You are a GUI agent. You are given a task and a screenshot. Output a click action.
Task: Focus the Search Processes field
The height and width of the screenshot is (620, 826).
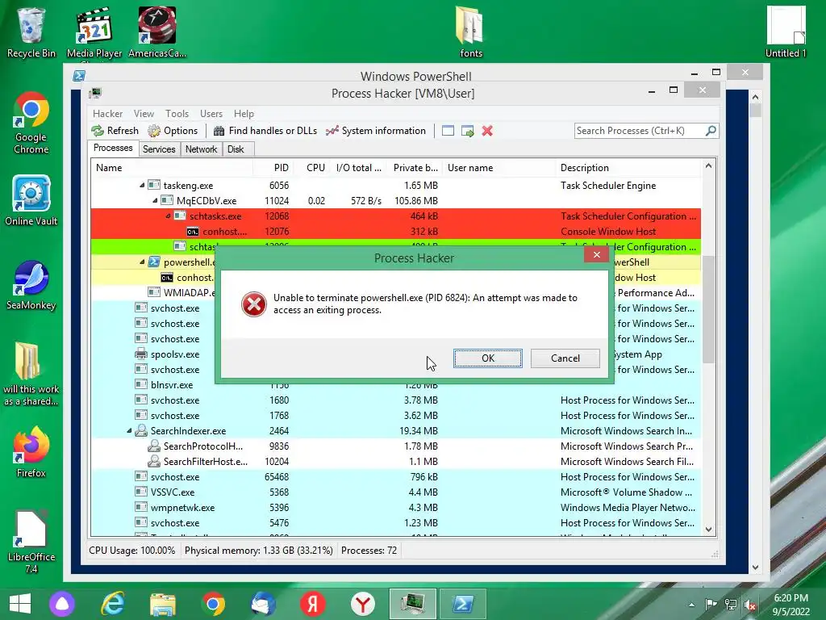640,131
